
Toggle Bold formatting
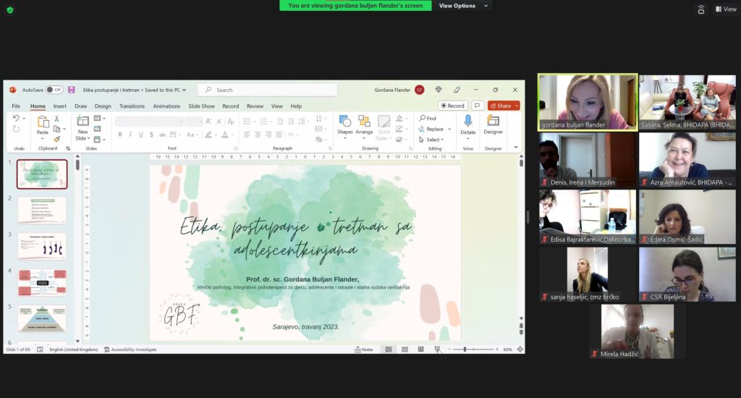120,135
